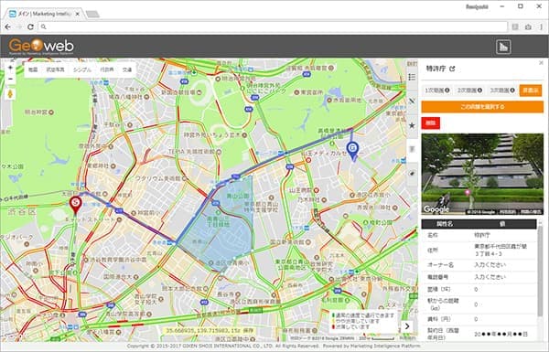The height and width of the screenshot is (352, 549).
Task: Click the red S start marker
Action: click(x=75, y=205)
